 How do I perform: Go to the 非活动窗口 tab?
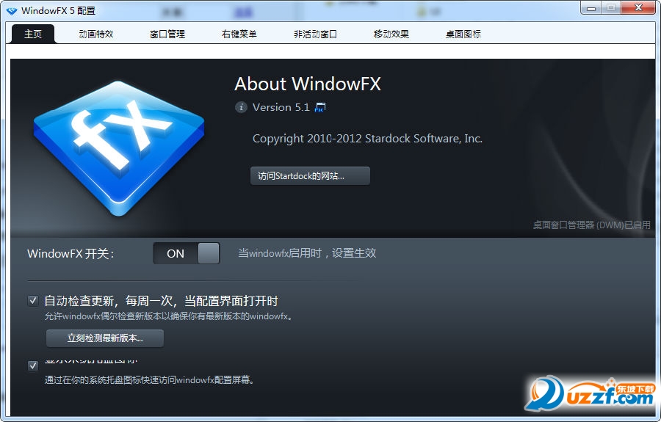point(315,34)
